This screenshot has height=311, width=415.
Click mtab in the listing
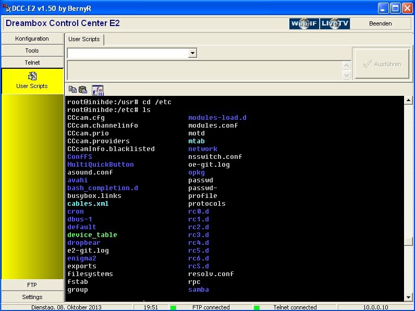[x=197, y=141]
